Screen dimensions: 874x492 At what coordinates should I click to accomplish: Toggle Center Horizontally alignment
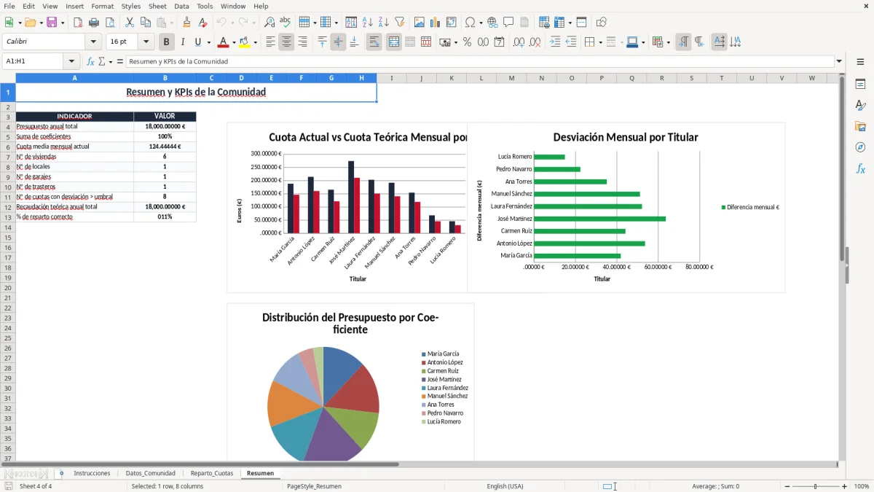[286, 42]
